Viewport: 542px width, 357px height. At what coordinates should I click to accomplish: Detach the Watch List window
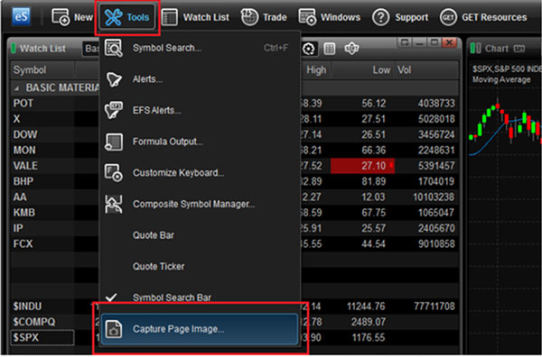pos(404,42)
